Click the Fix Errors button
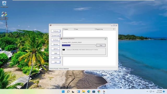The height and width of the screenshot is (94, 167). 56,40
